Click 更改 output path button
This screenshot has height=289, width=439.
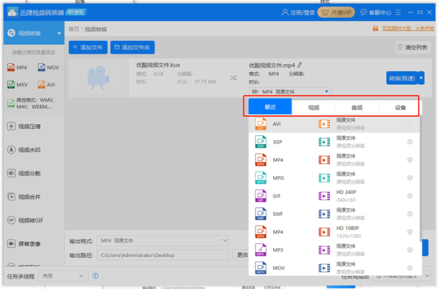(x=241, y=255)
